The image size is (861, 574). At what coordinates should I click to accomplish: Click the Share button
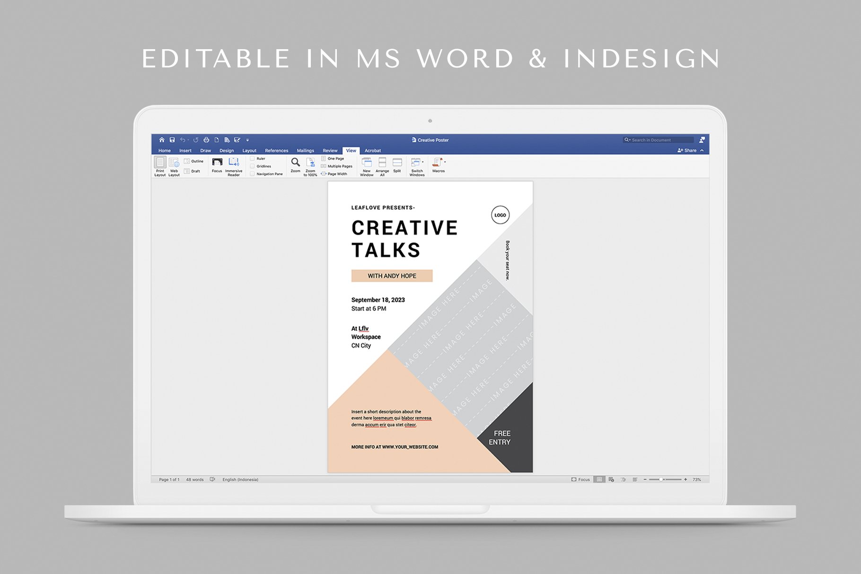(687, 150)
